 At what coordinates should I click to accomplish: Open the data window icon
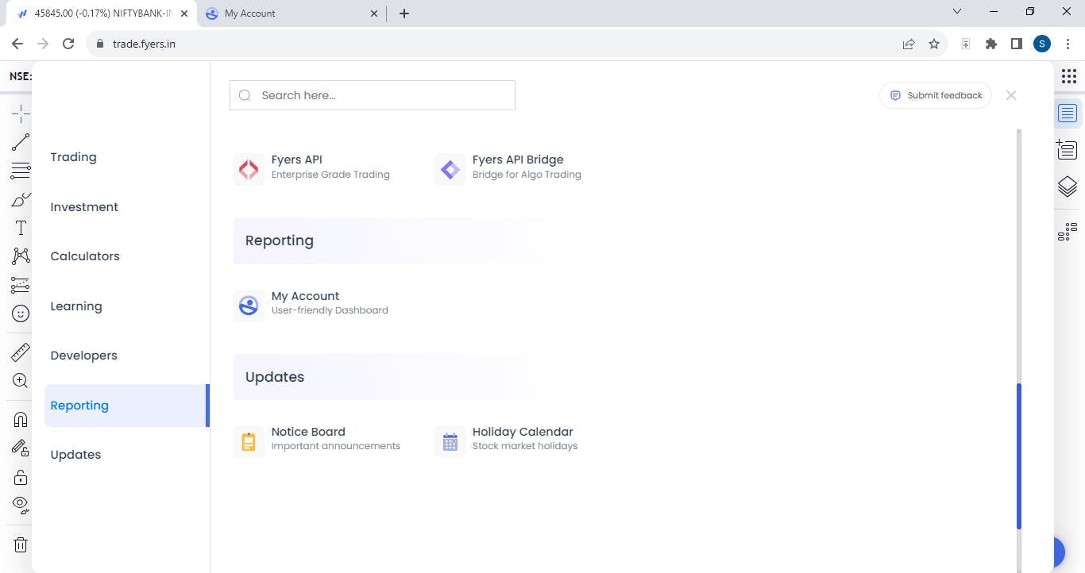click(x=1068, y=232)
